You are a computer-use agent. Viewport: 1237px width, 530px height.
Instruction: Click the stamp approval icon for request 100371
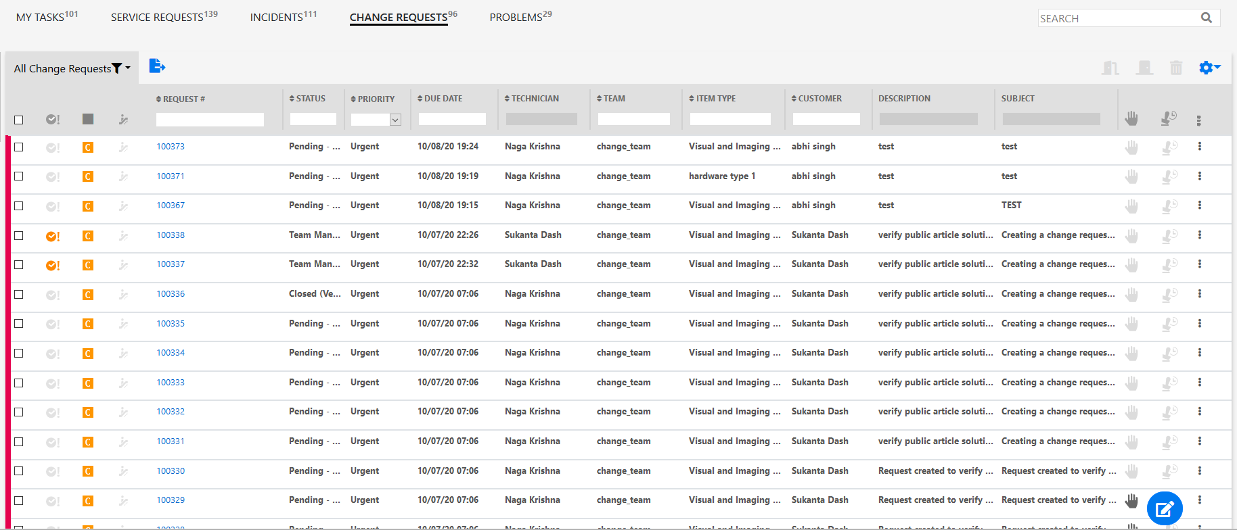(x=1169, y=176)
